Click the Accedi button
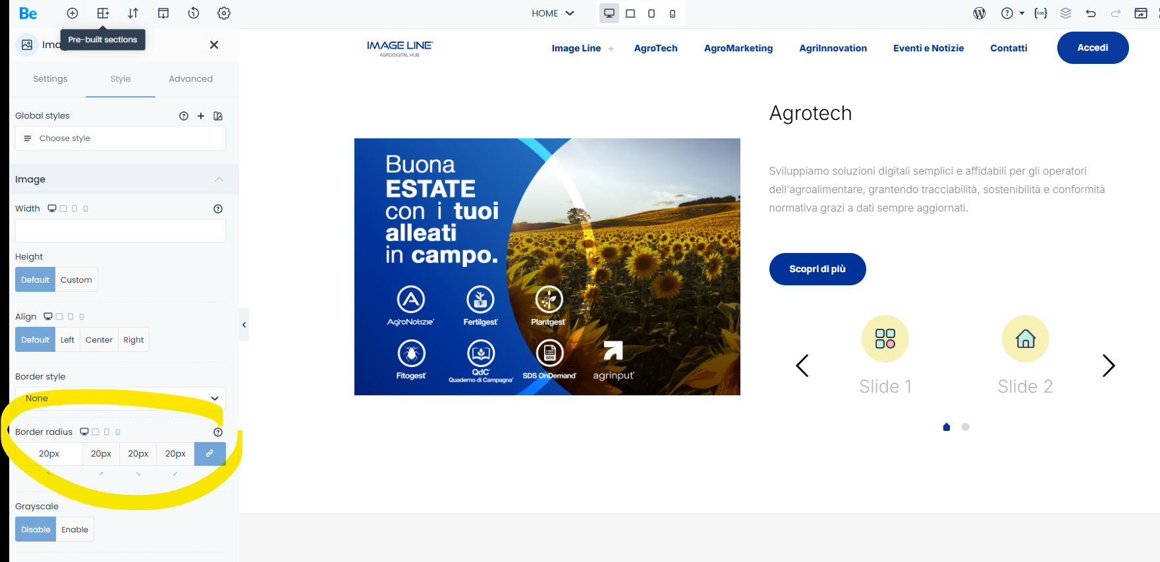Viewport: 1160px width, 562px height. 1092,47
